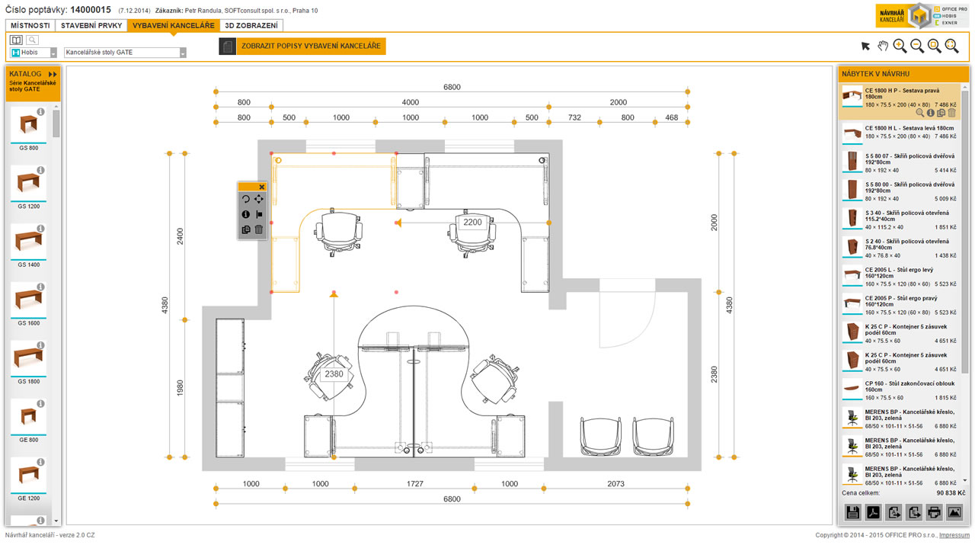This screenshot has height=545, width=975.
Task: Switch to catalog search mode
Action: 32,40
